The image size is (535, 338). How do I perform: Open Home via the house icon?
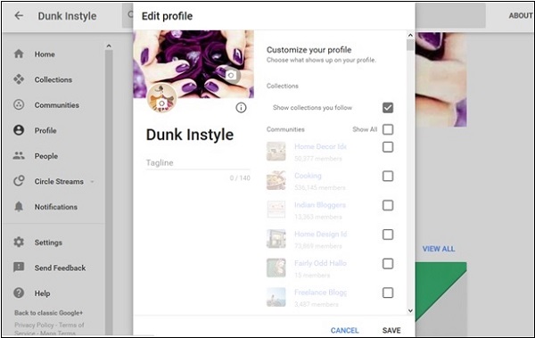pyautogui.click(x=19, y=54)
